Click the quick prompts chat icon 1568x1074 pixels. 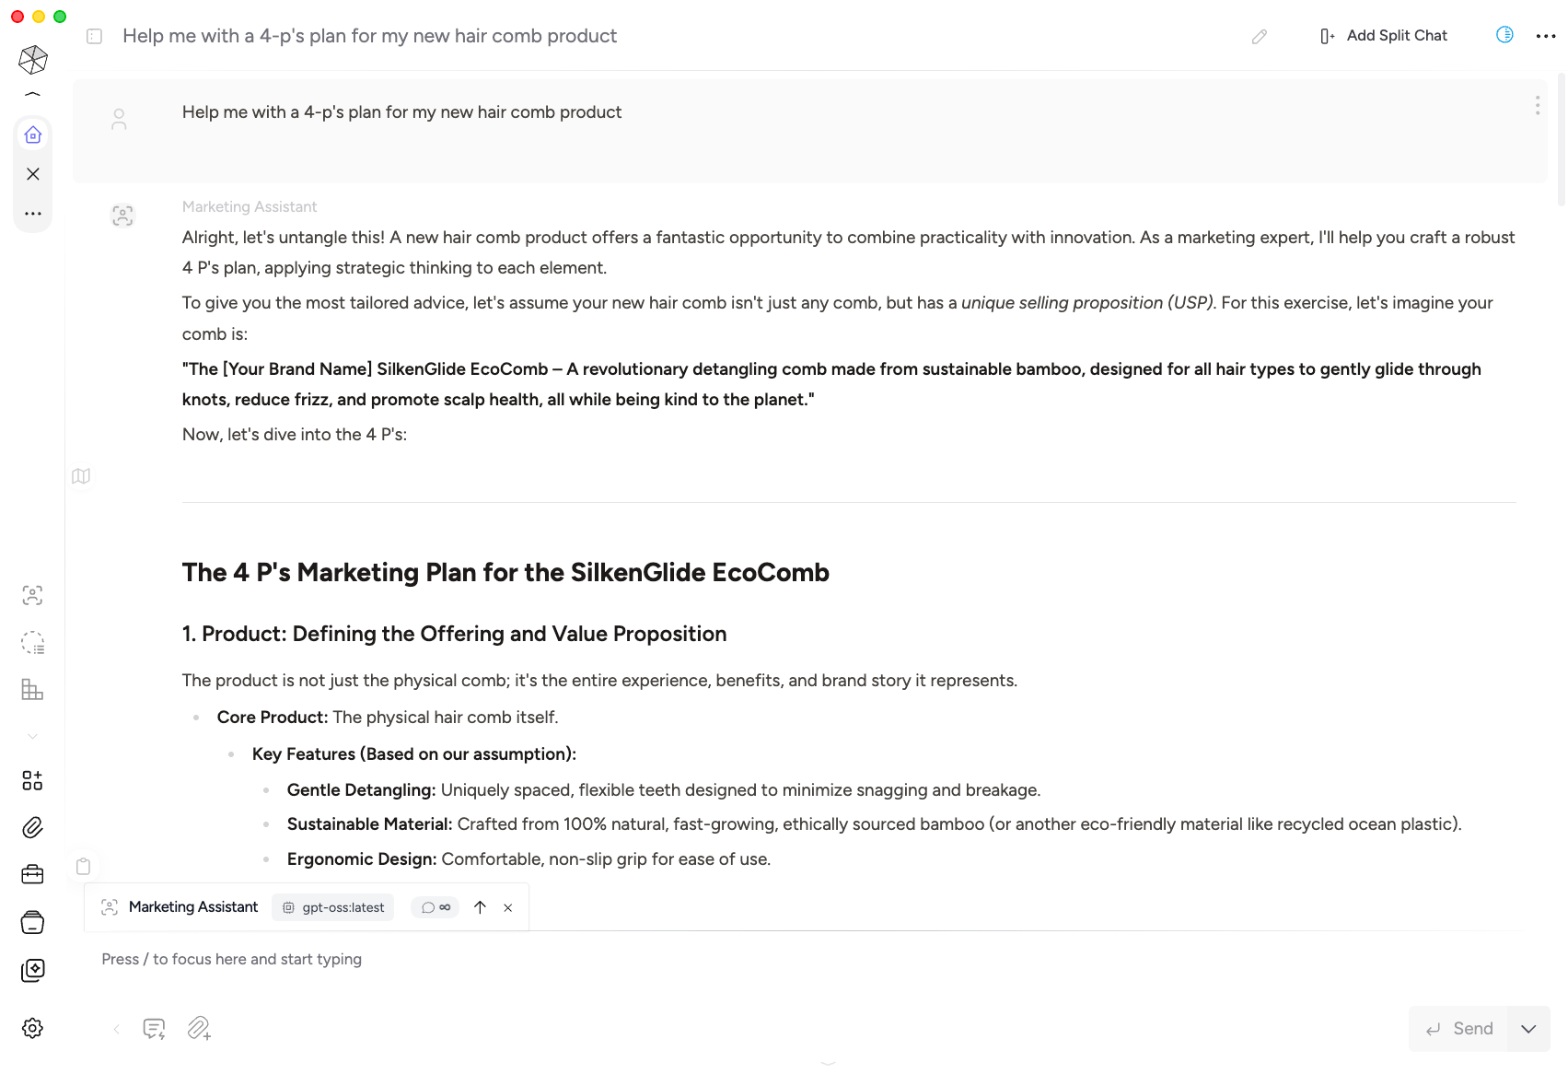pos(154,1028)
